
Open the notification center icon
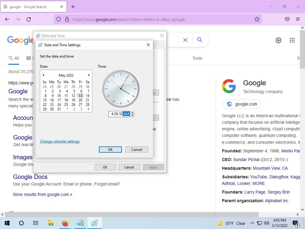(295, 224)
